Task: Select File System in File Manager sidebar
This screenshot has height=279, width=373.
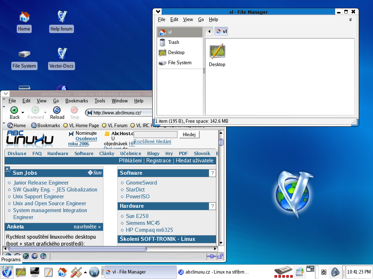Action: coord(180,63)
